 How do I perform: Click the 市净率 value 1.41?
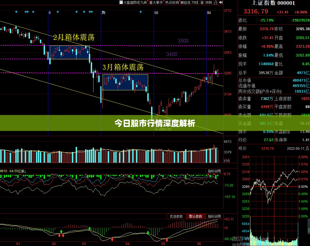(306, 140)
